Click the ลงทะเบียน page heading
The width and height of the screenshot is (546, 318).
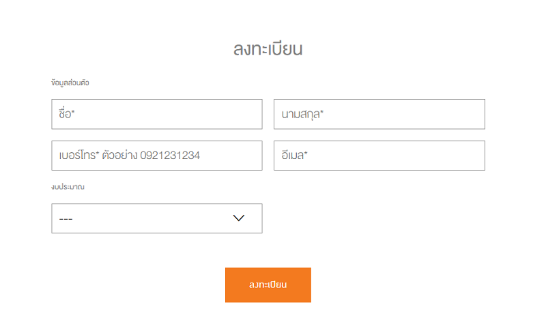coord(268,48)
